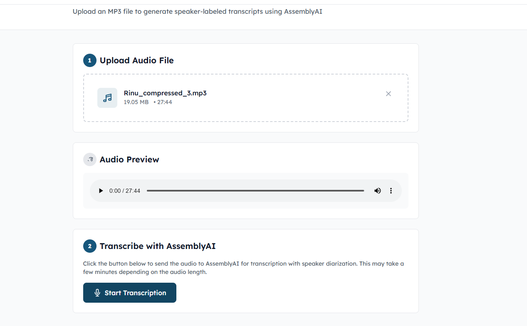Open the three-dot overflow menu in the player
The image size is (527, 326).
[391, 190]
